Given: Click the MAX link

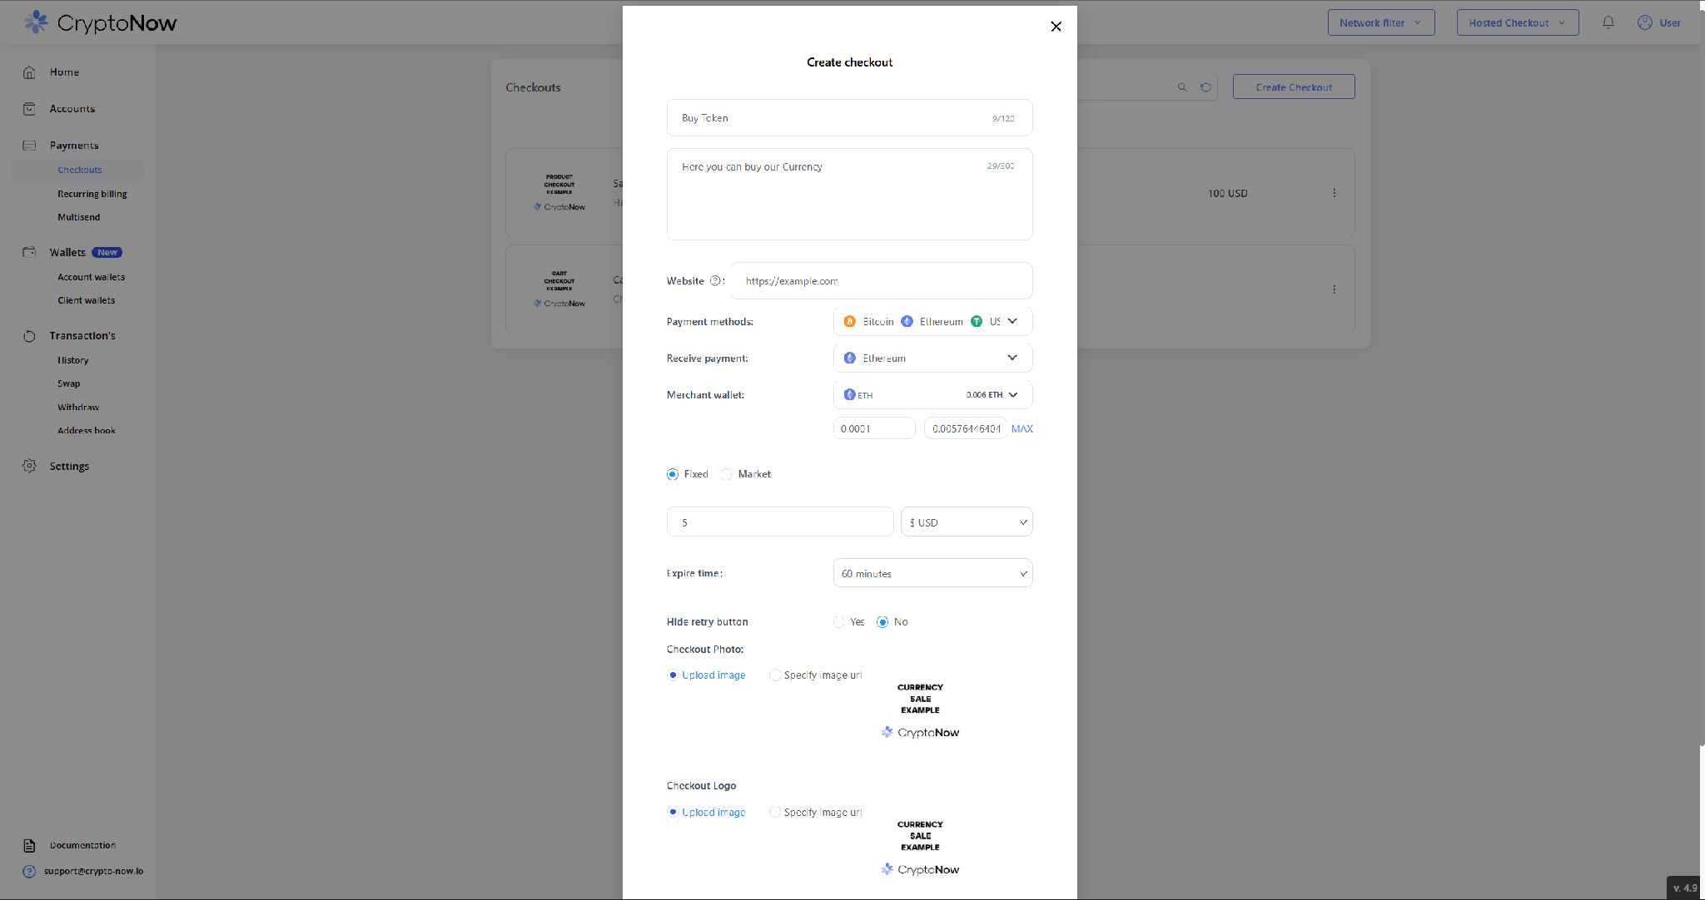Looking at the screenshot, I should pos(1022,429).
